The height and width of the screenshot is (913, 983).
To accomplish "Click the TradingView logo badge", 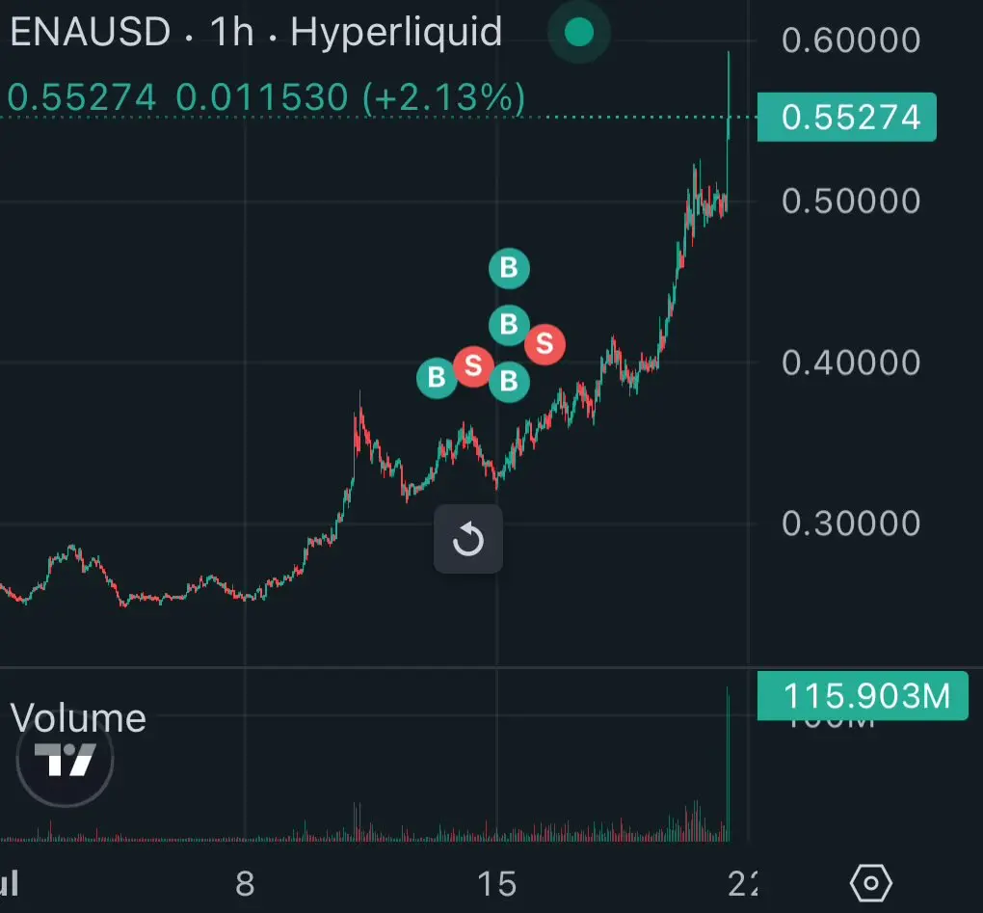I will click(x=65, y=758).
